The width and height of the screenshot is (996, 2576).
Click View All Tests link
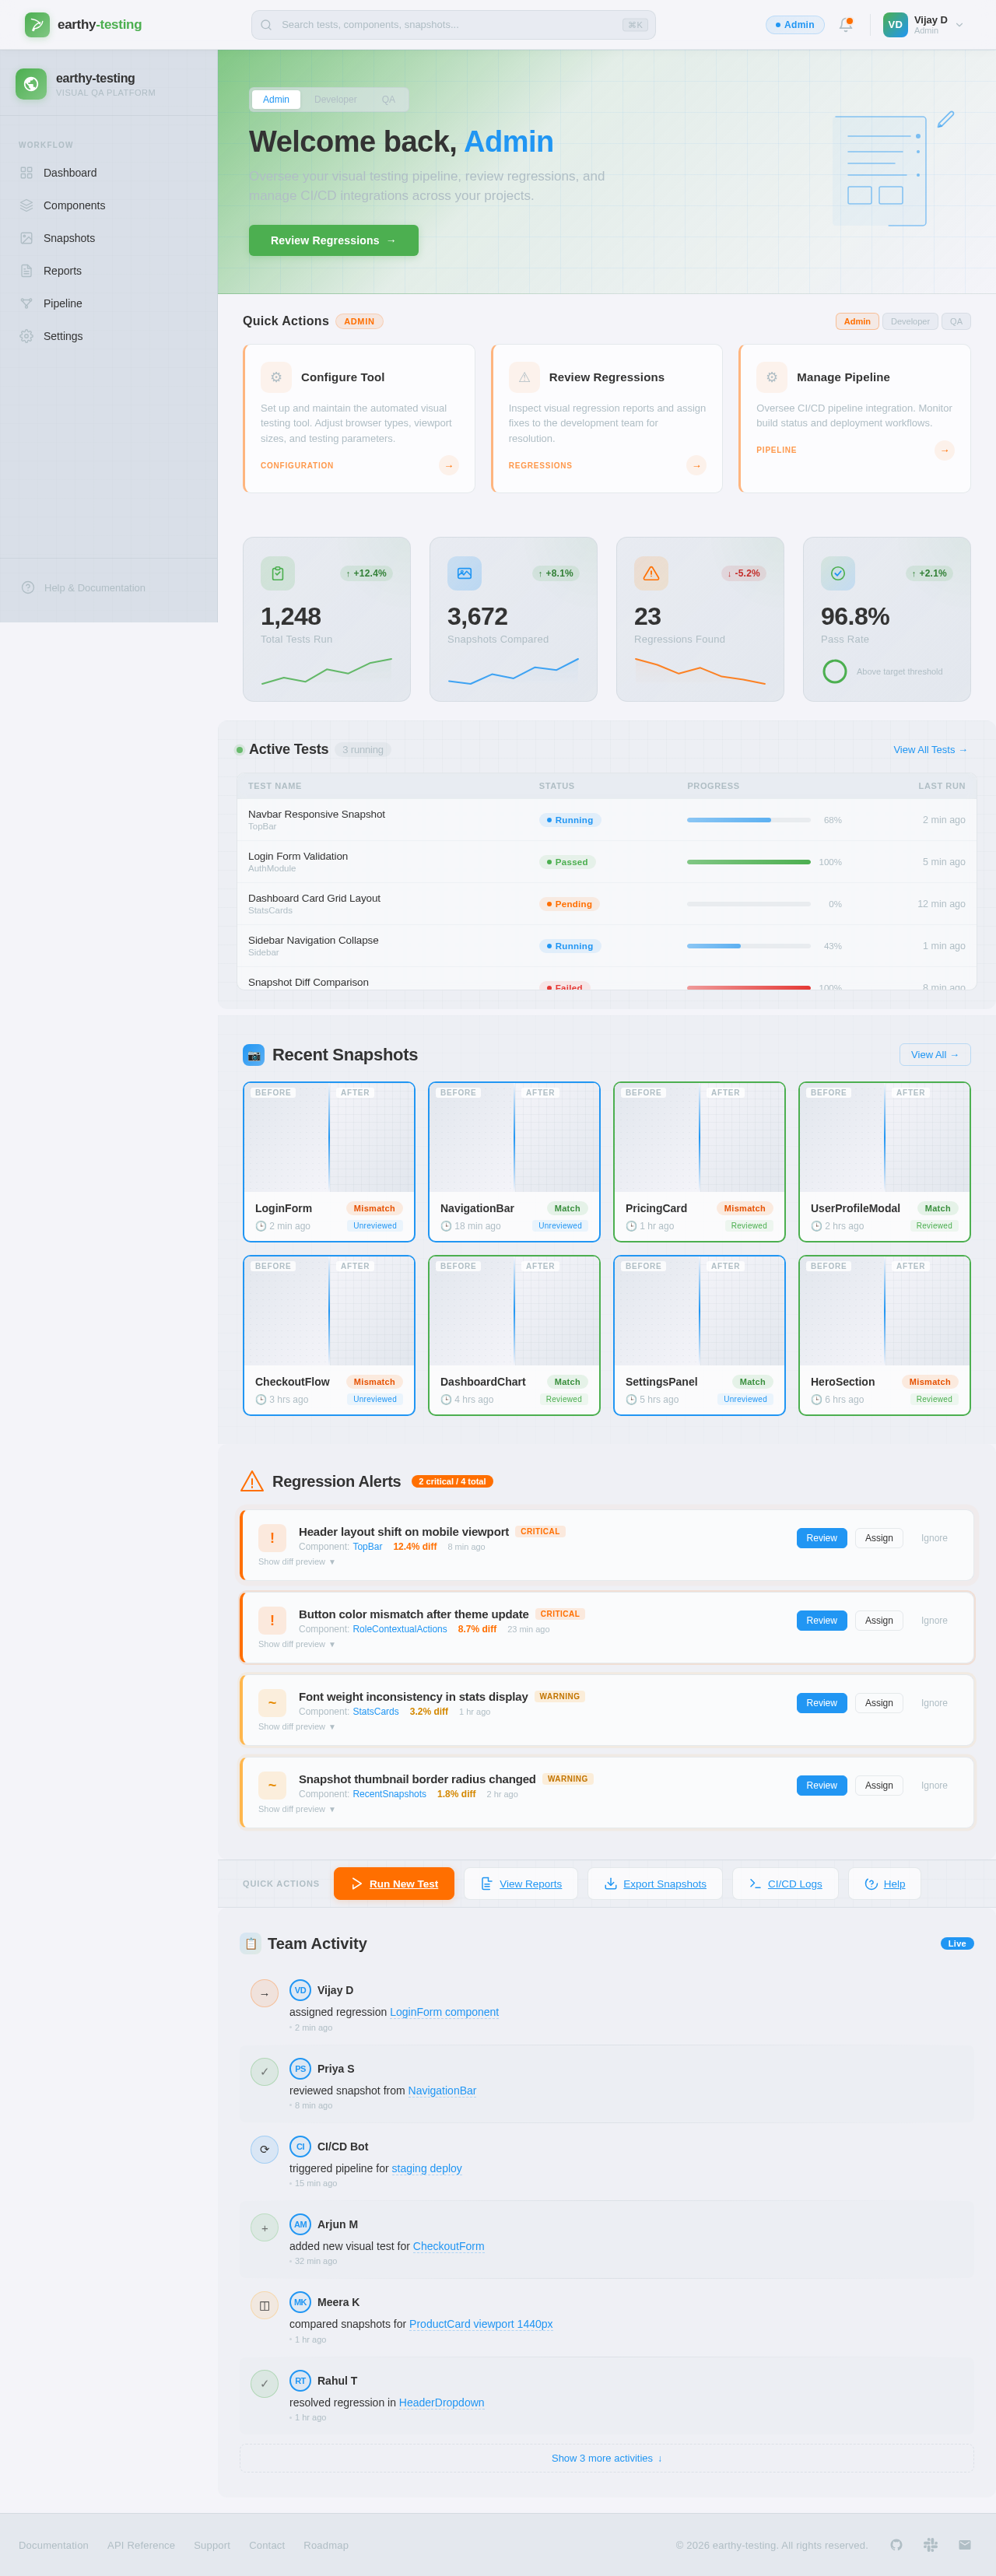pos(930,749)
